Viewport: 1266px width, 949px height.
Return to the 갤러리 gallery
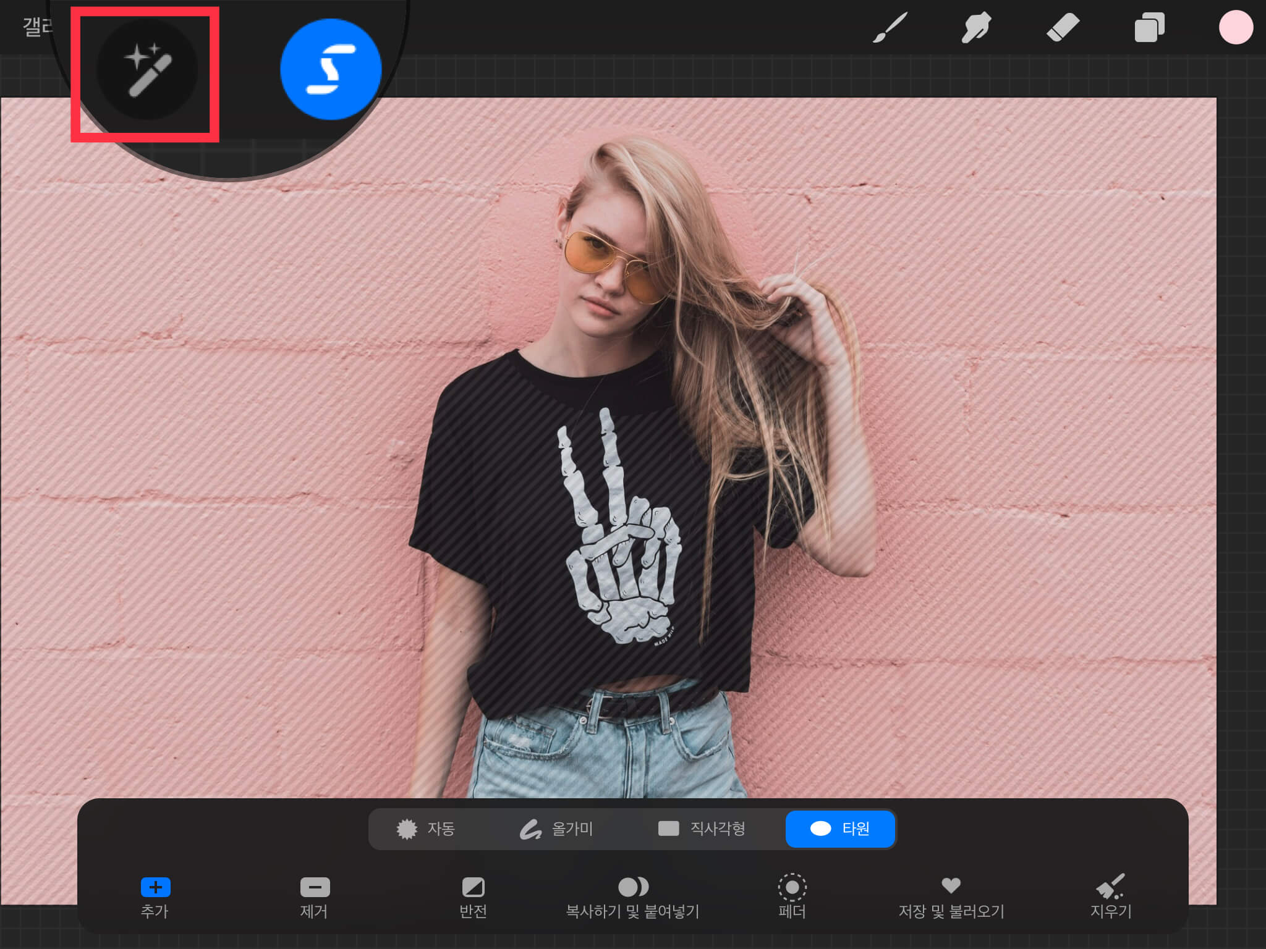(x=37, y=27)
